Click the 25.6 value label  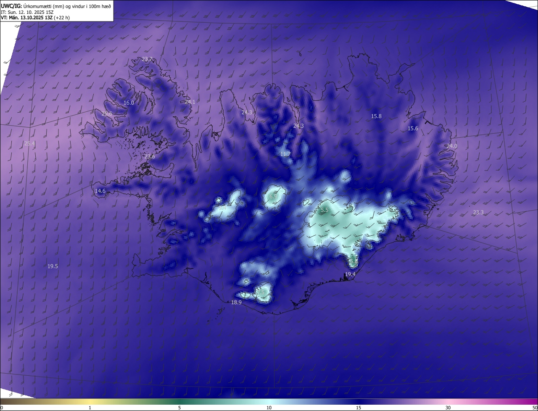(107, 114)
